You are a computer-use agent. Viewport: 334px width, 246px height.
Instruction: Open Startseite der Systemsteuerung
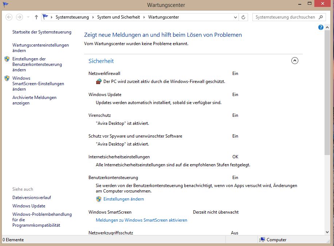(42, 32)
